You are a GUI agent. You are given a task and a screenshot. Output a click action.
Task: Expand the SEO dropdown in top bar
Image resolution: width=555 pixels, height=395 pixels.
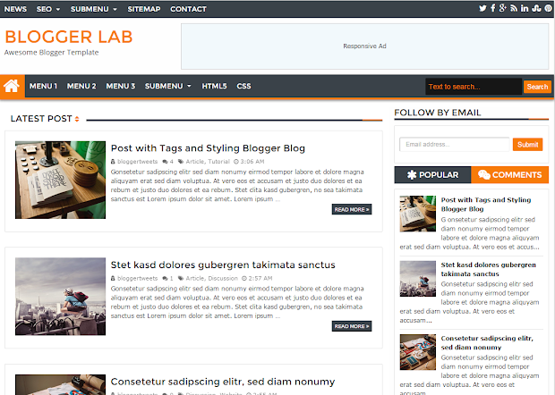coord(48,9)
